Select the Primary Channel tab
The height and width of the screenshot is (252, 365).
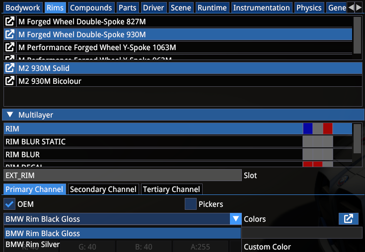point(34,189)
